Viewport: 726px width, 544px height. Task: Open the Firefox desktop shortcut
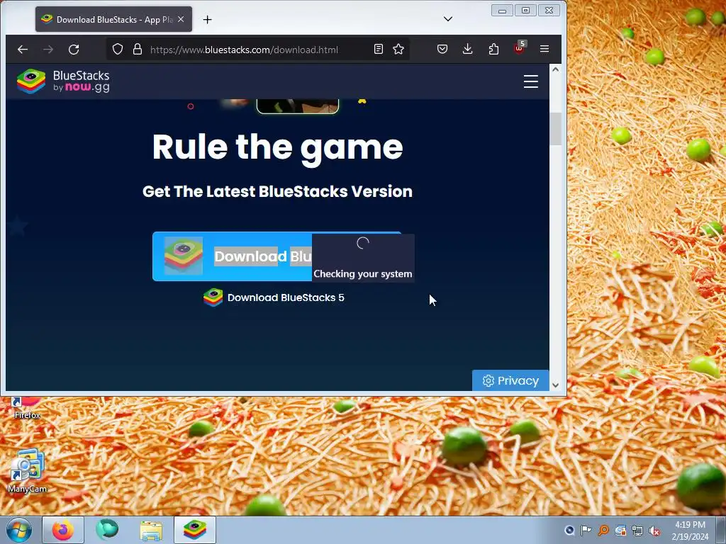pyautogui.click(x=27, y=408)
